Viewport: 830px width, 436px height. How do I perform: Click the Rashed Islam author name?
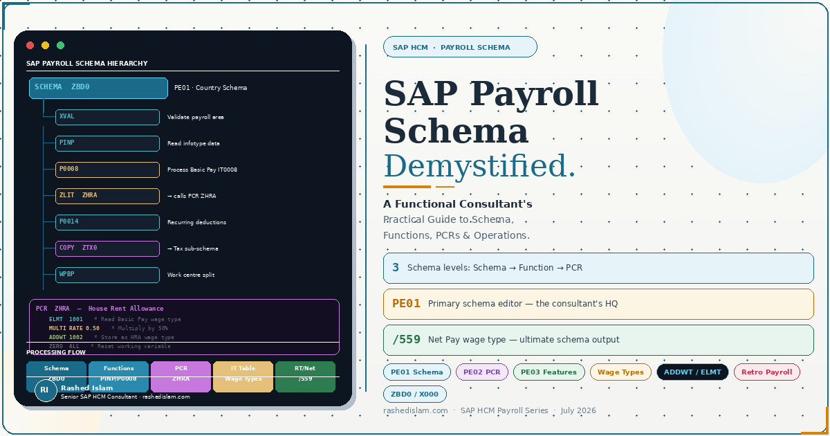point(87,388)
